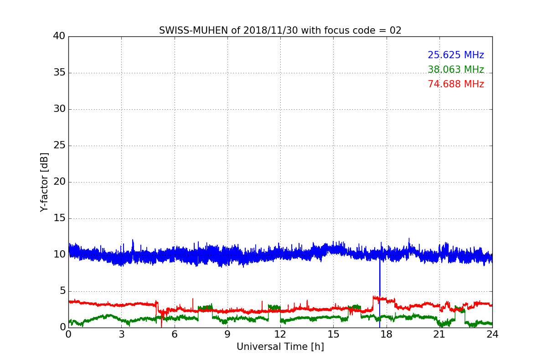The width and height of the screenshot is (547, 364).
Task: Click y-axis tick label 35
Action: click(x=59, y=72)
